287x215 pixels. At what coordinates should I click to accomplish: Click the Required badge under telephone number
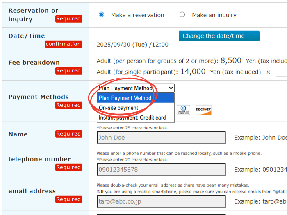68,167
